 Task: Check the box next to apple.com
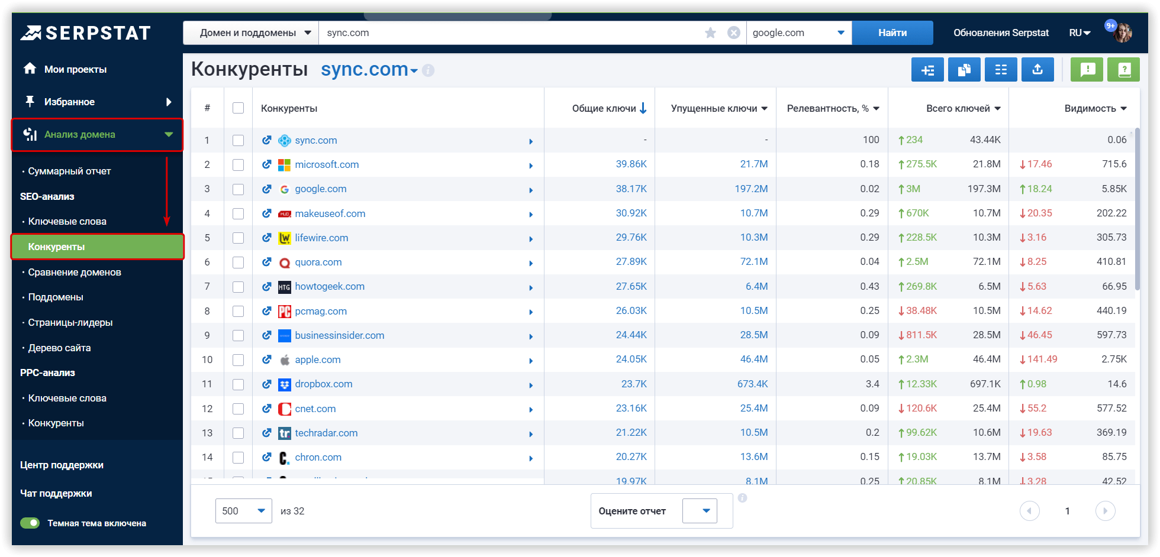pos(239,360)
